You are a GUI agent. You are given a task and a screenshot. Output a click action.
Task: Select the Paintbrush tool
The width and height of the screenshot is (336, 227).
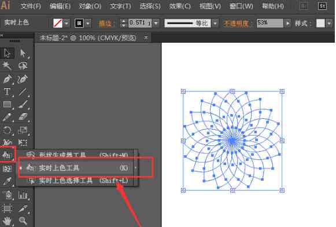click(23, 104)
